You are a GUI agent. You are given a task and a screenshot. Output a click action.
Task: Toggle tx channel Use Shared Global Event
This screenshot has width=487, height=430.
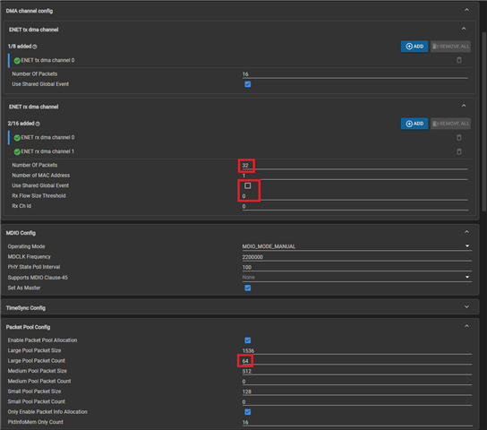(248, 84)
